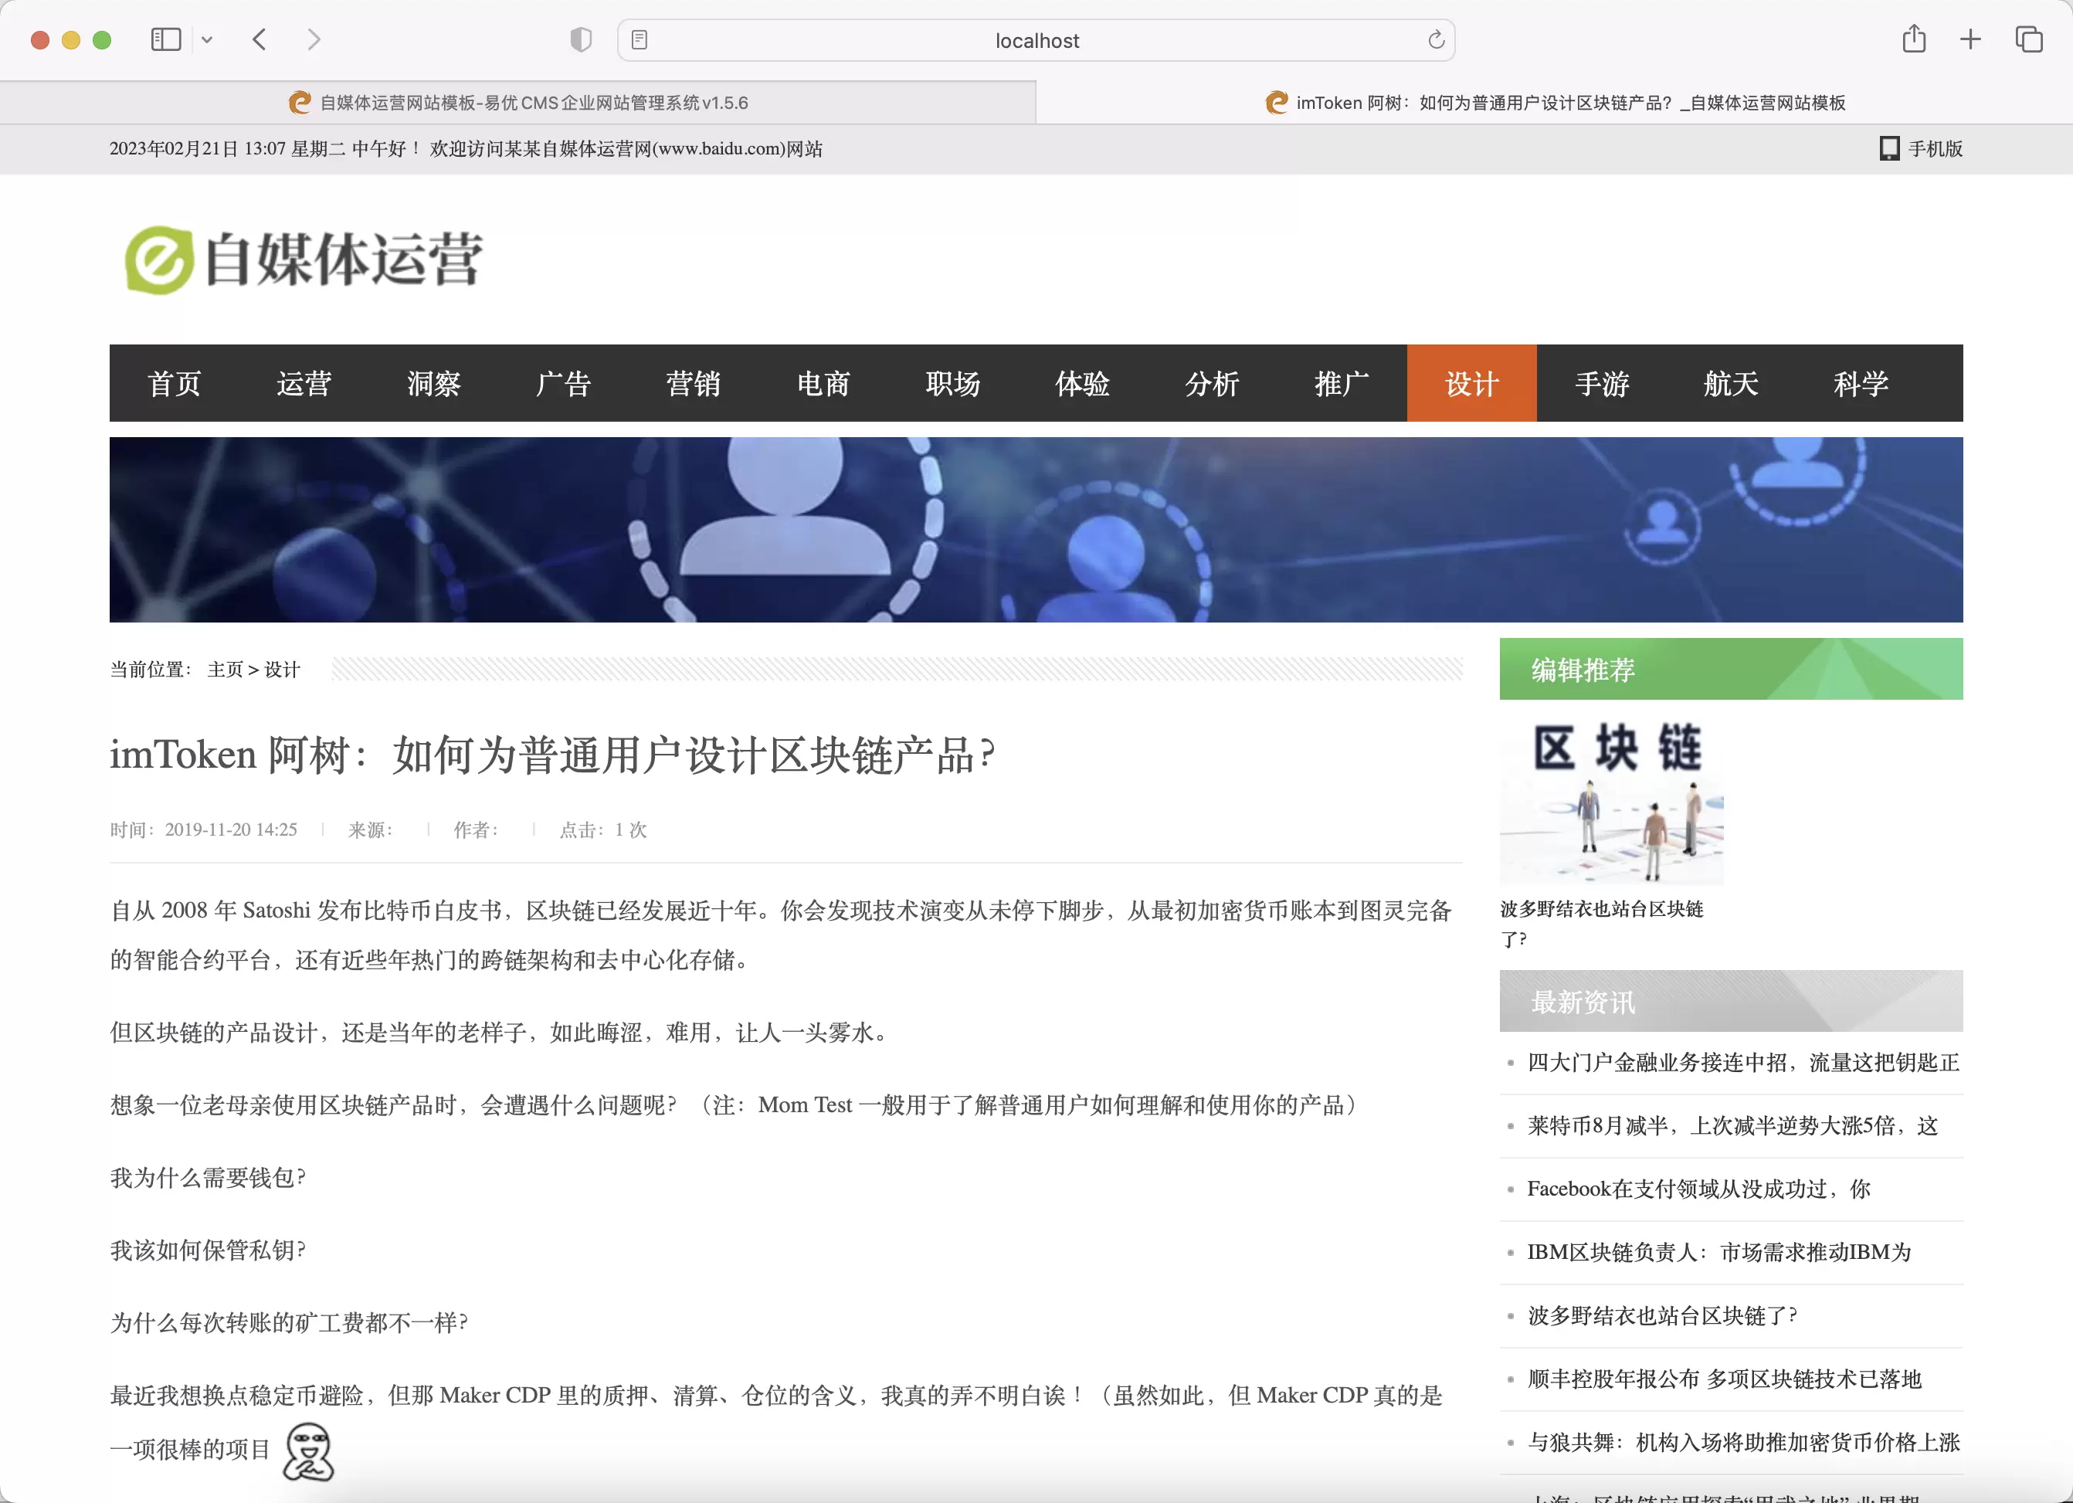Screen dimensions: 2073x1503
Task: Go back with the back arrow
Action: (260, 40)
